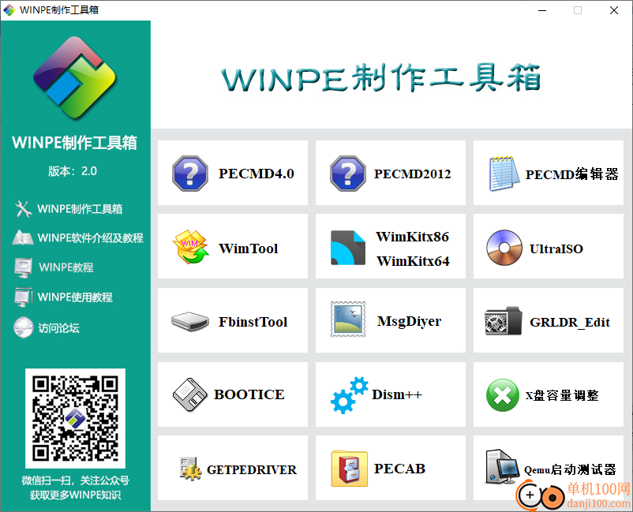Click the MsgDiyer picture stamp icon

348,319
